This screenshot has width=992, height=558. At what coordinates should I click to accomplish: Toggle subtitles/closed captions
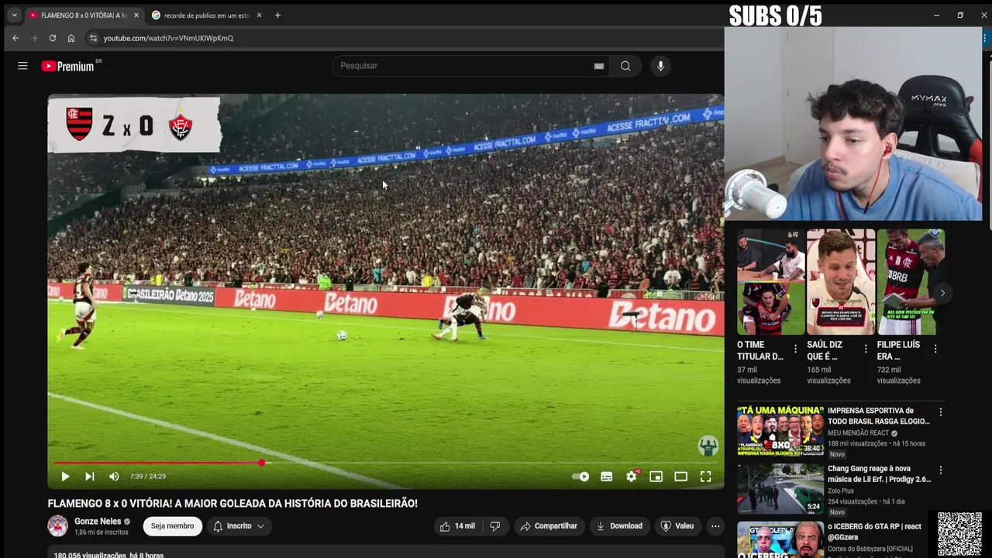coord(607,477)
